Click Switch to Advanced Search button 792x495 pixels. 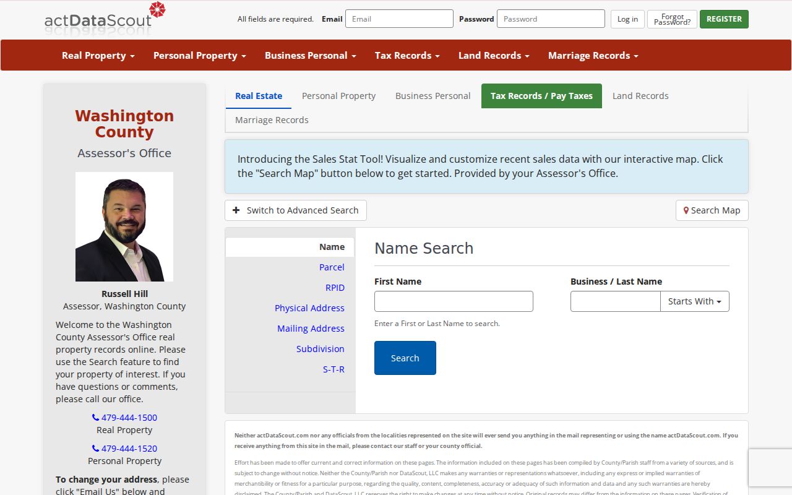pyautogui.click(x=296, y=210)
